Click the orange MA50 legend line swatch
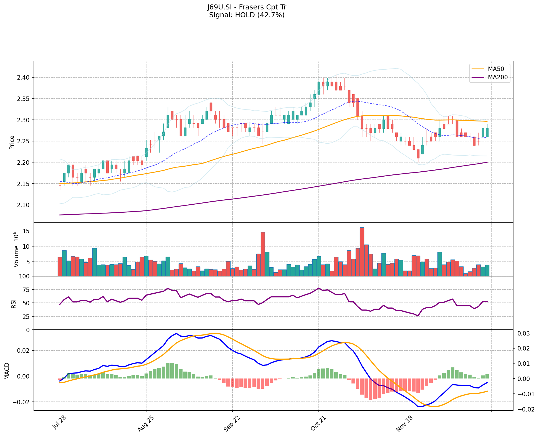This screenshot has width=539, height=437. coord(478,69)
